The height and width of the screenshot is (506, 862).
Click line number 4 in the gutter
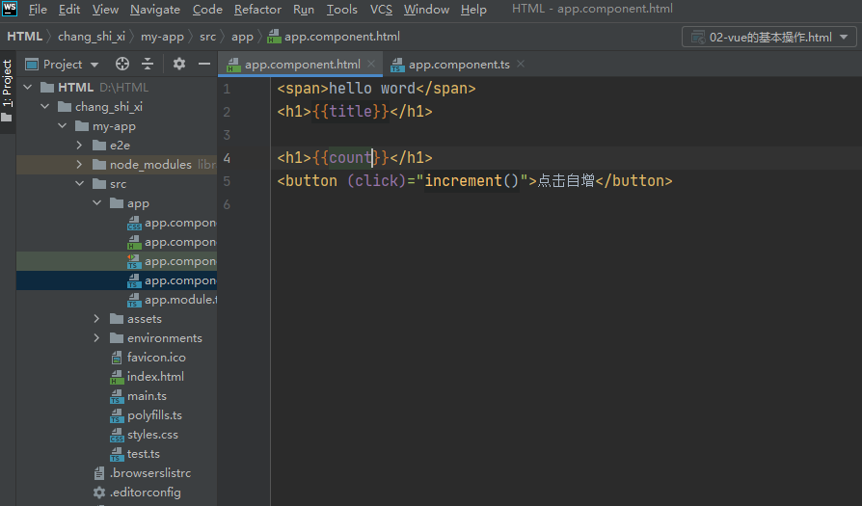click(x=227, y=158)
